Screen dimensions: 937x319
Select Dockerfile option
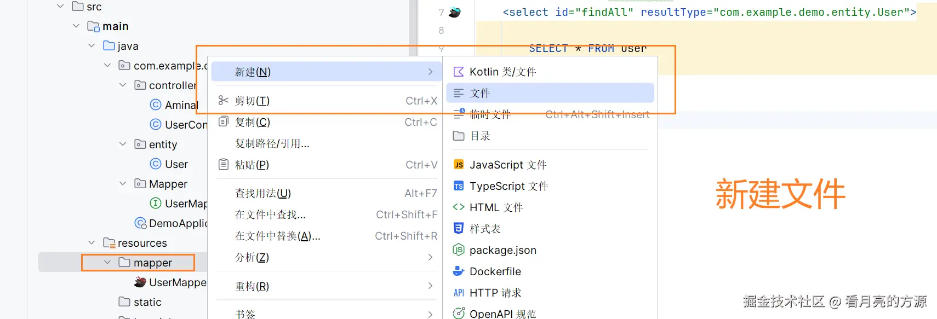550,271
